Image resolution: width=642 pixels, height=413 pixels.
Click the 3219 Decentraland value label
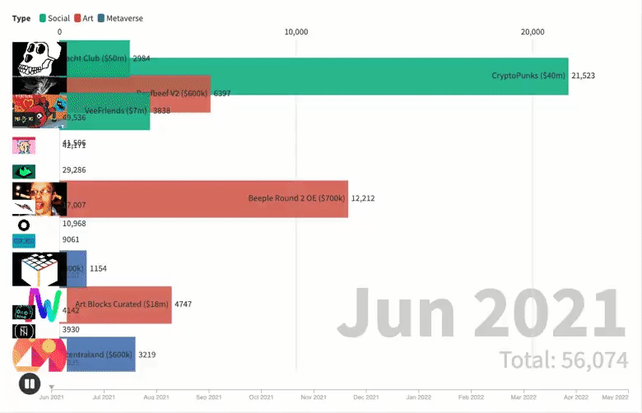[147, 355]
